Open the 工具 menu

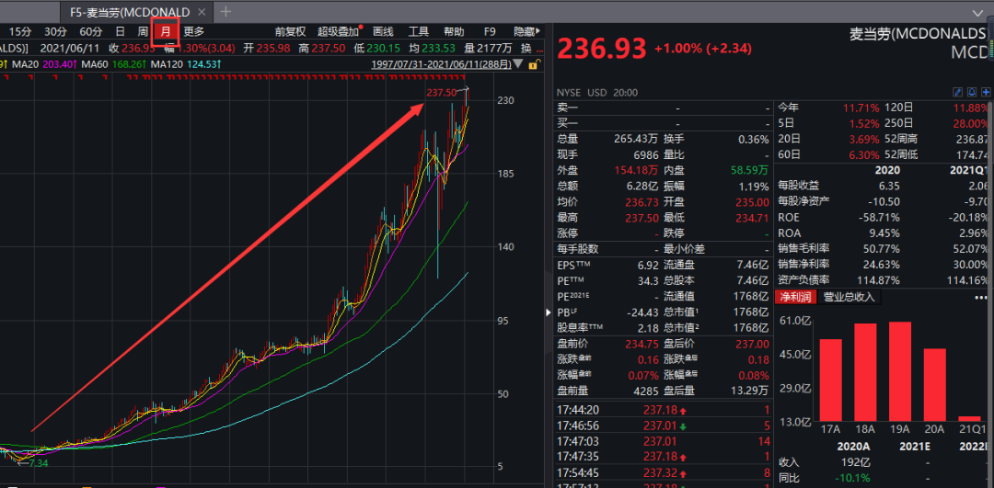coord(419,31)
